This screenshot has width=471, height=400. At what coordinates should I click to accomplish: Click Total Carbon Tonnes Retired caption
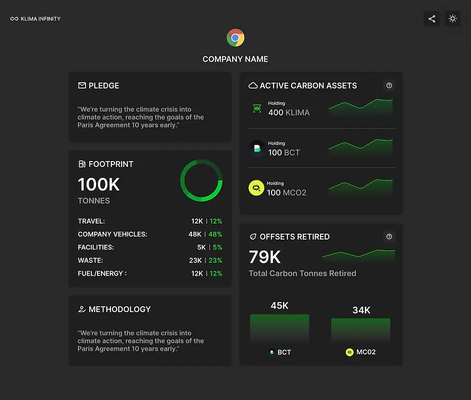pyautogui.click(x=302, y=273)
